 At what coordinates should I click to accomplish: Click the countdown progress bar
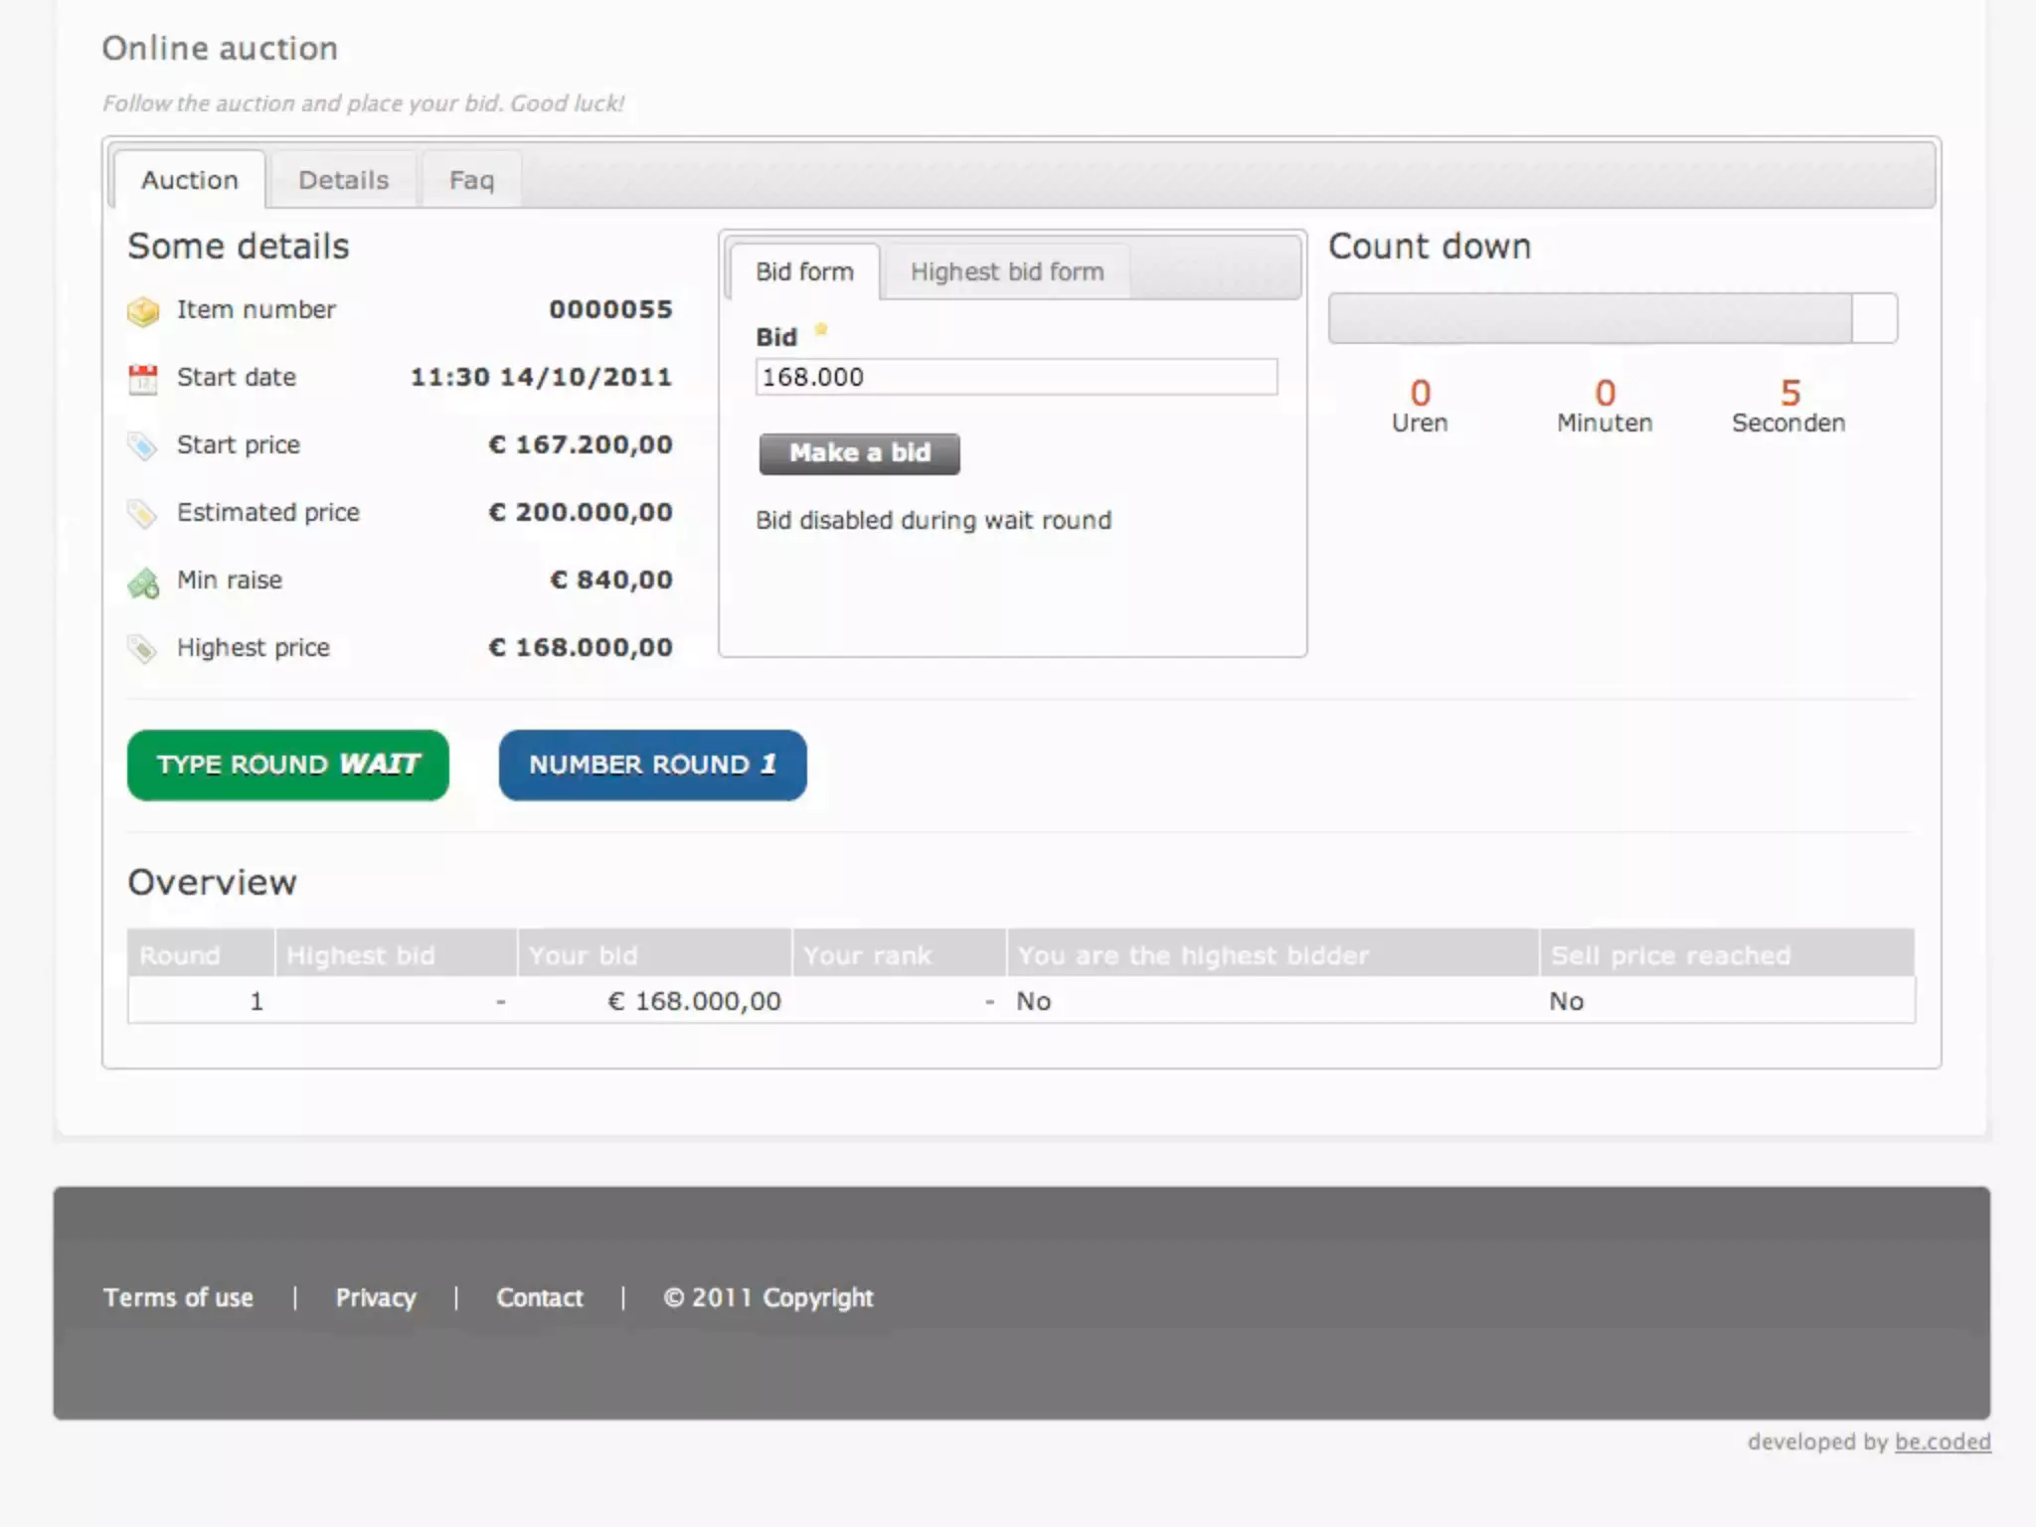tap(1612, 318)
